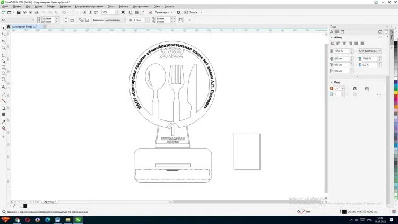Select the Color Eyedropper tool
The height and width of the screenshot is (224, 398).
tap(3, 122)
